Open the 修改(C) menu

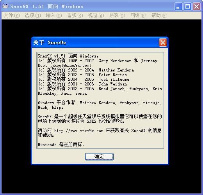pos(117,16)
